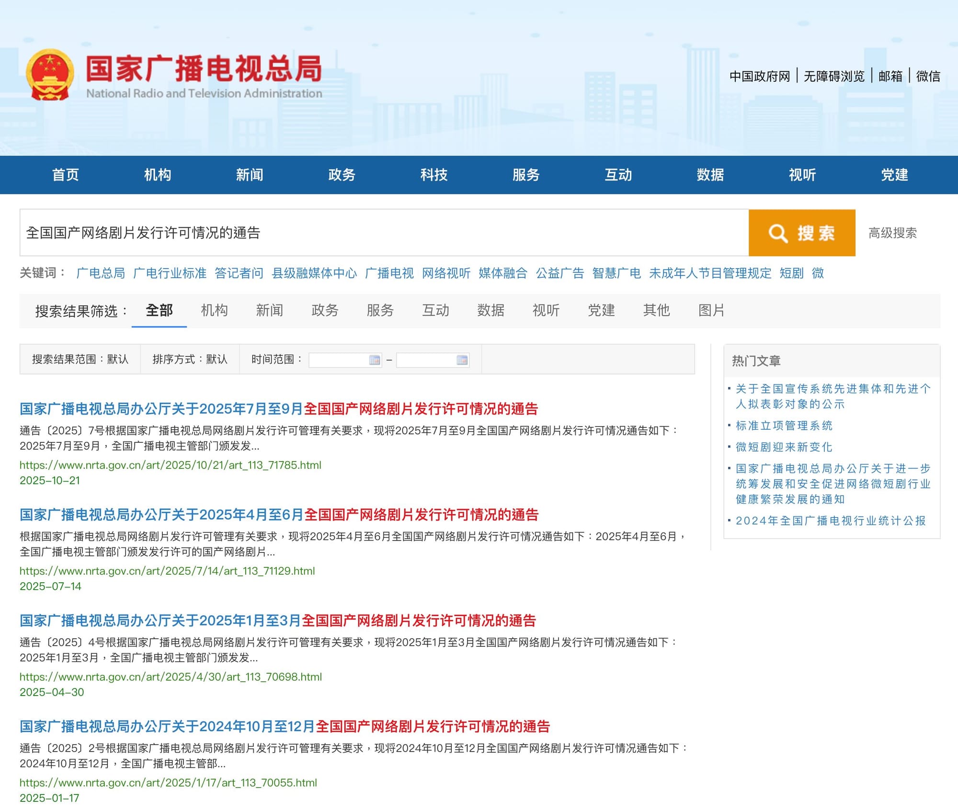Click the search query text field
Viewport: 958px width, 811px height.
383,233
